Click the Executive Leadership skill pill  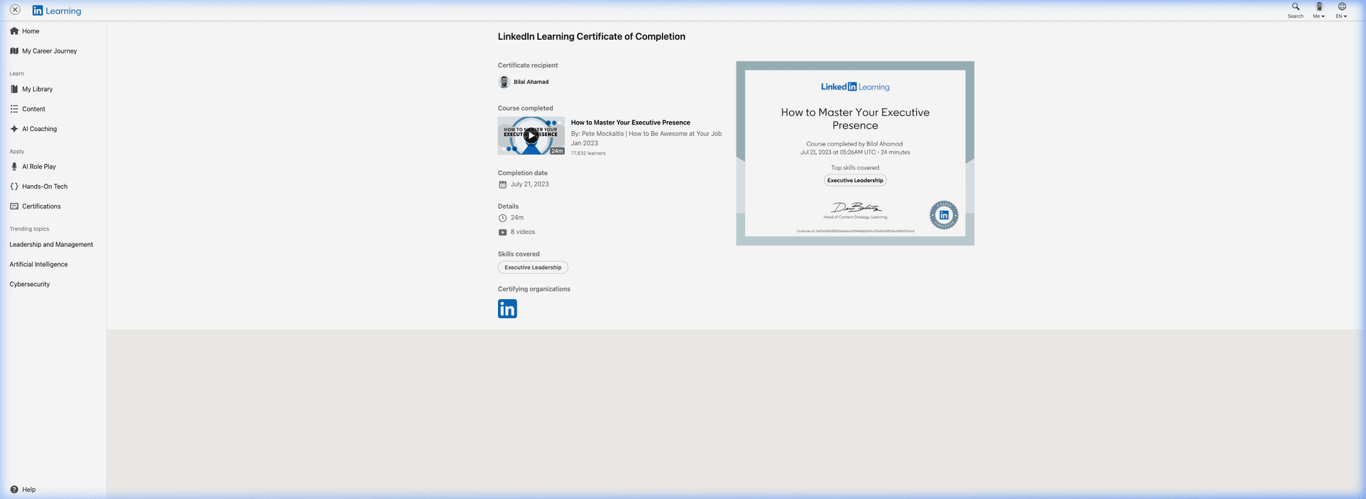pos(533,268)
